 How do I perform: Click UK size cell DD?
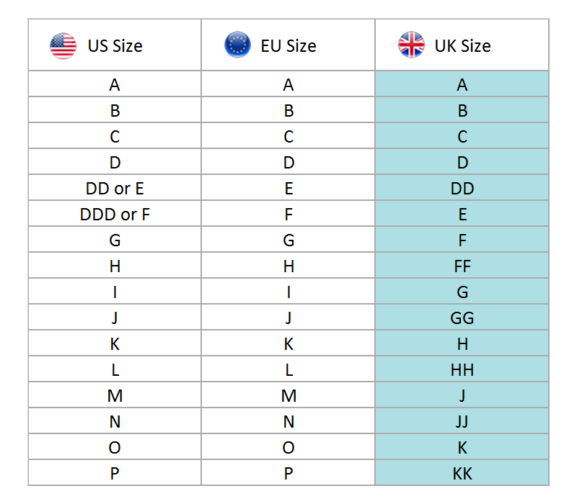[x=462, y=189]
